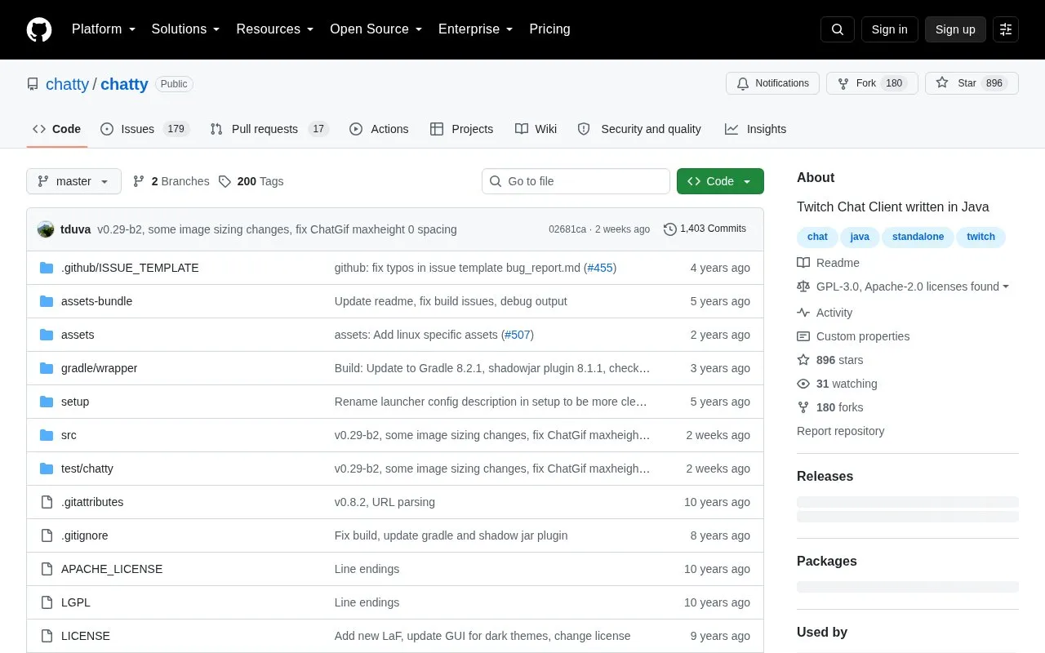The height and width of the screenshot is (653, 1045).
Task: Open the APACHE_LICENSE file
Action: [x=112, y=569]
